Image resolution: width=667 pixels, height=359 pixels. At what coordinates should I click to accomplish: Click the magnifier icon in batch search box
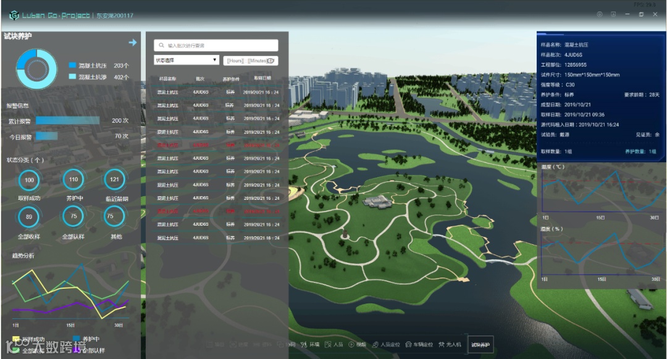162,45
